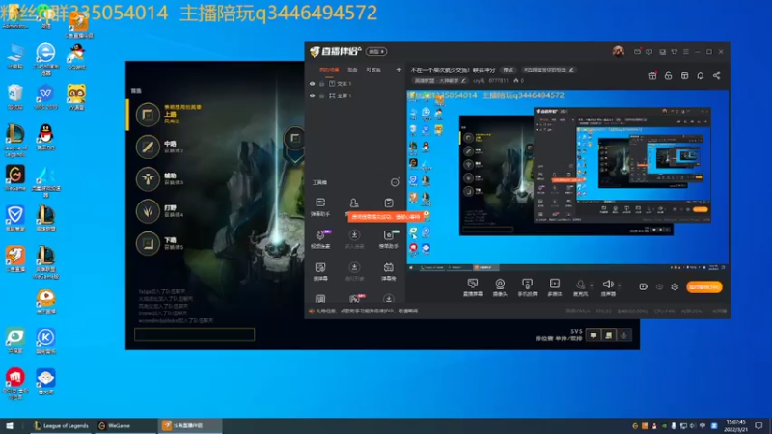Edit the topic tag with pencil icon

[548, 69]
